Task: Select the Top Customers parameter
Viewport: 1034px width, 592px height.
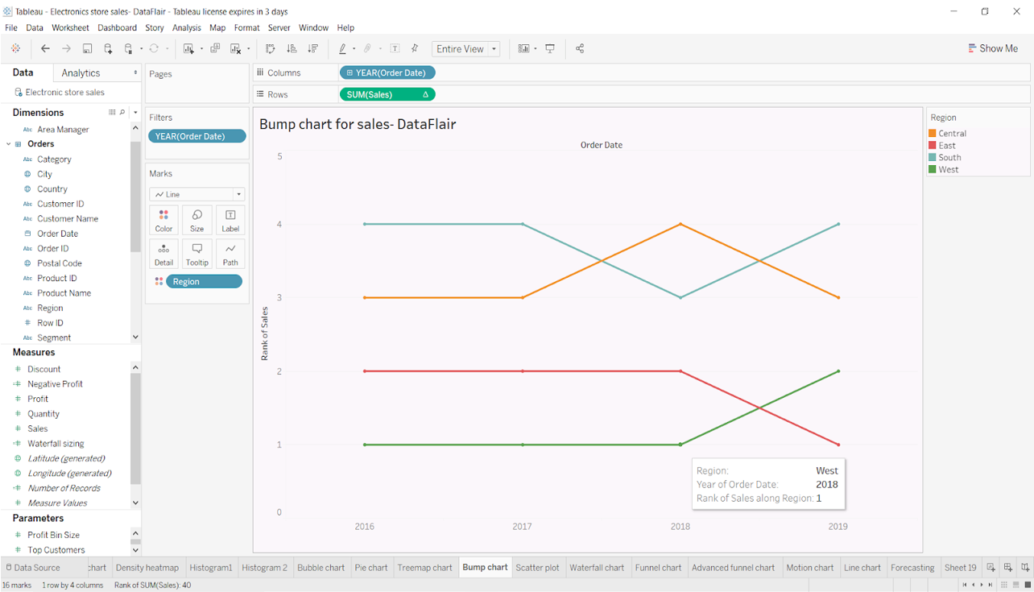Action: tap(56, 550)
